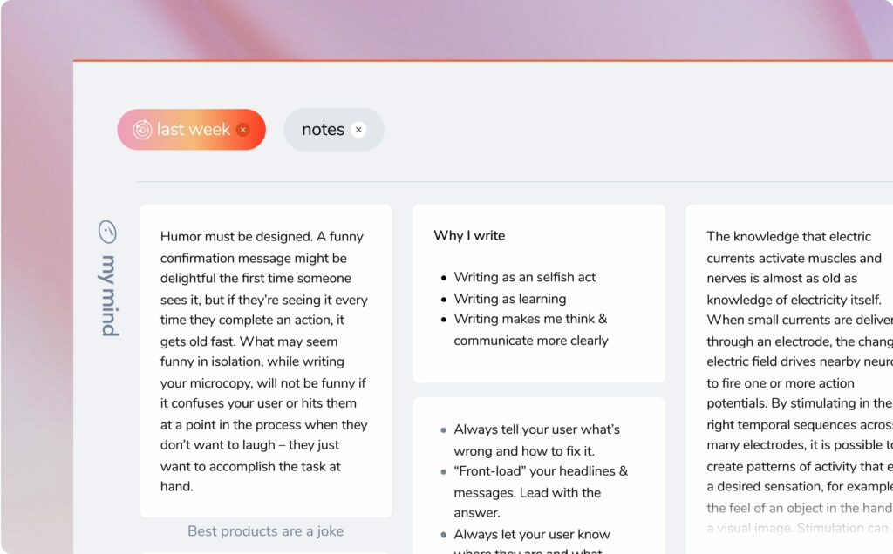Click the Writing as learning bullet
Screen dimensions: 893x554
[509, 299]
